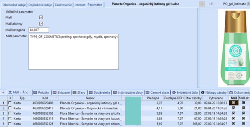Viewport: 250px width, 127px height.
Task: Click the Evidenčné čísla round icon
Action: [x=174, y=92]
